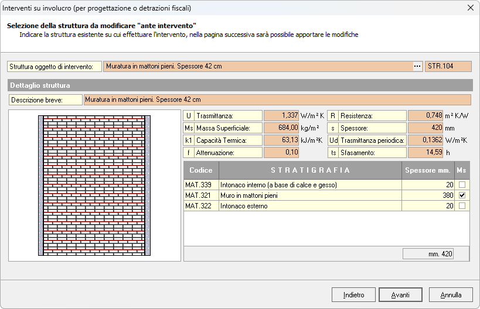
Task: Check Ms box for Intonaco esterno row
Action: [x=462, y=206]
